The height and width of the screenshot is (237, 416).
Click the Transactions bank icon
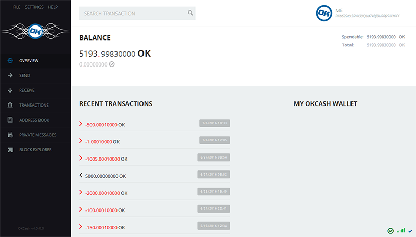pos(10,105)
